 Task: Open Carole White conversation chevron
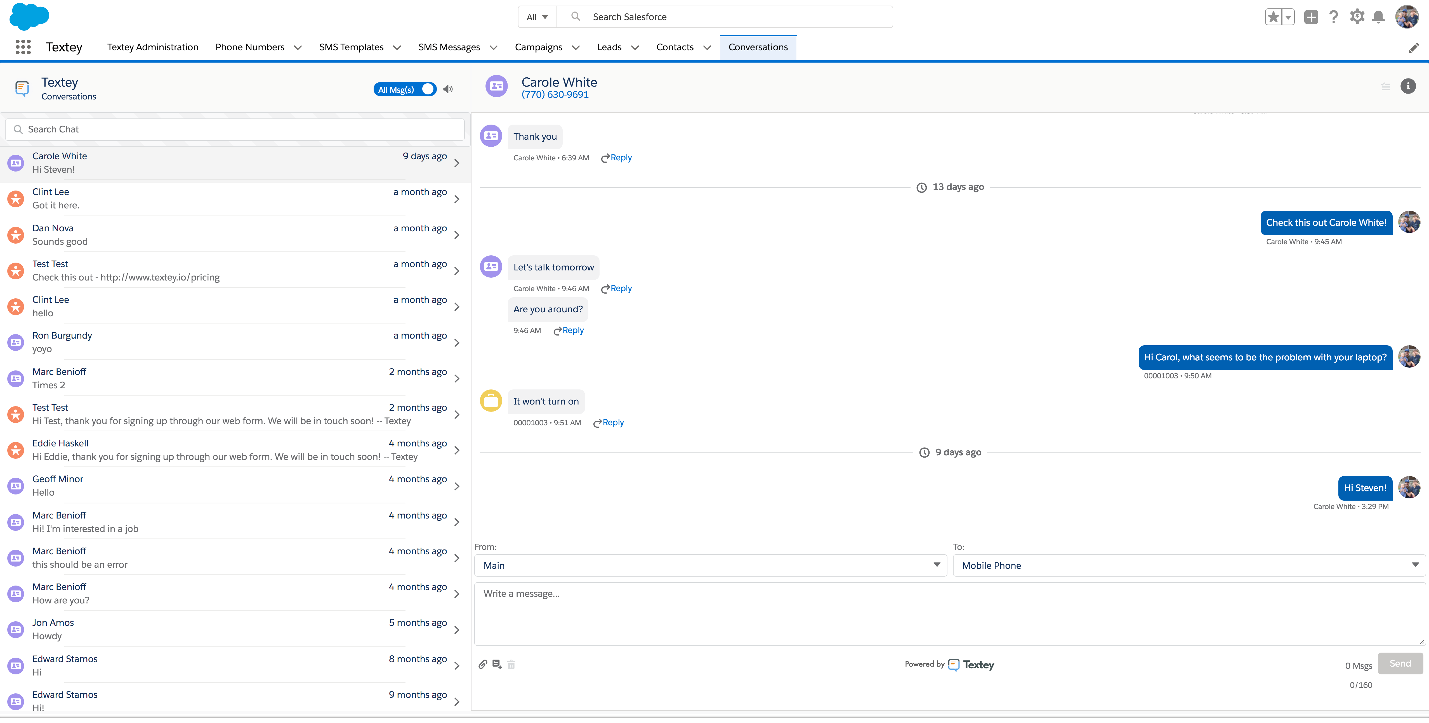tap(457, 163)
